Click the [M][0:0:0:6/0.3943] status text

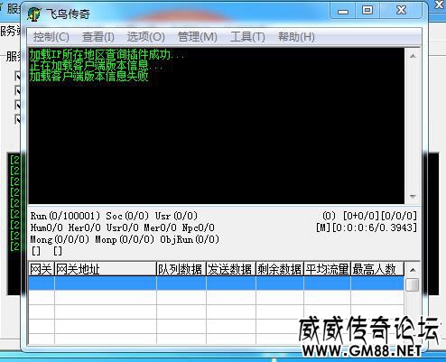[367, 227]
